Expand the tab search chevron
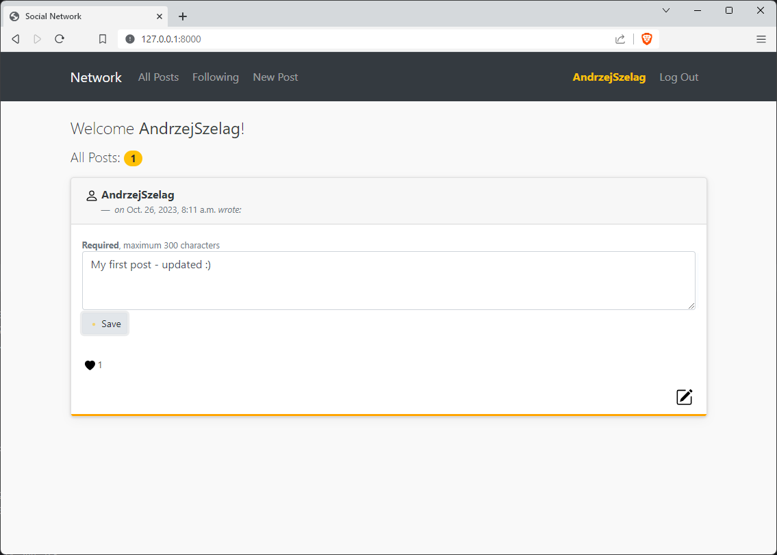777x555 pixels. pos(667,10)
